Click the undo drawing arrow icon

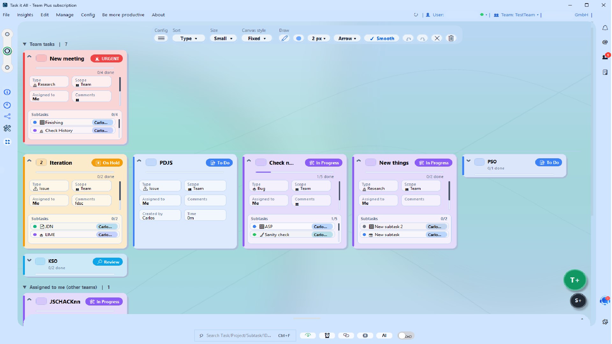click(x=408, y=38)
